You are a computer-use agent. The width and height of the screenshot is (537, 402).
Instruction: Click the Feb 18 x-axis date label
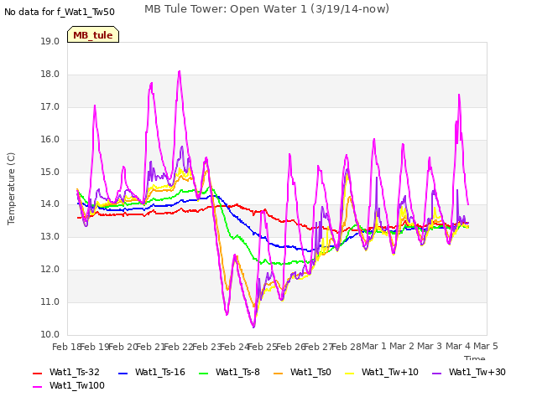[66, 347]
